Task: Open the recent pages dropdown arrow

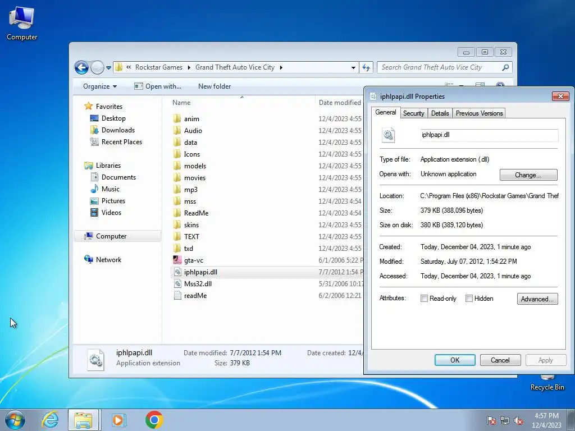Action: [x=108, y=68]
